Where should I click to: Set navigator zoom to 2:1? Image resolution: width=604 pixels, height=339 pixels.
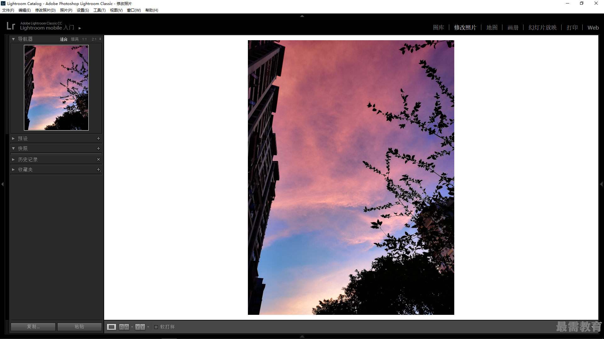94,39
